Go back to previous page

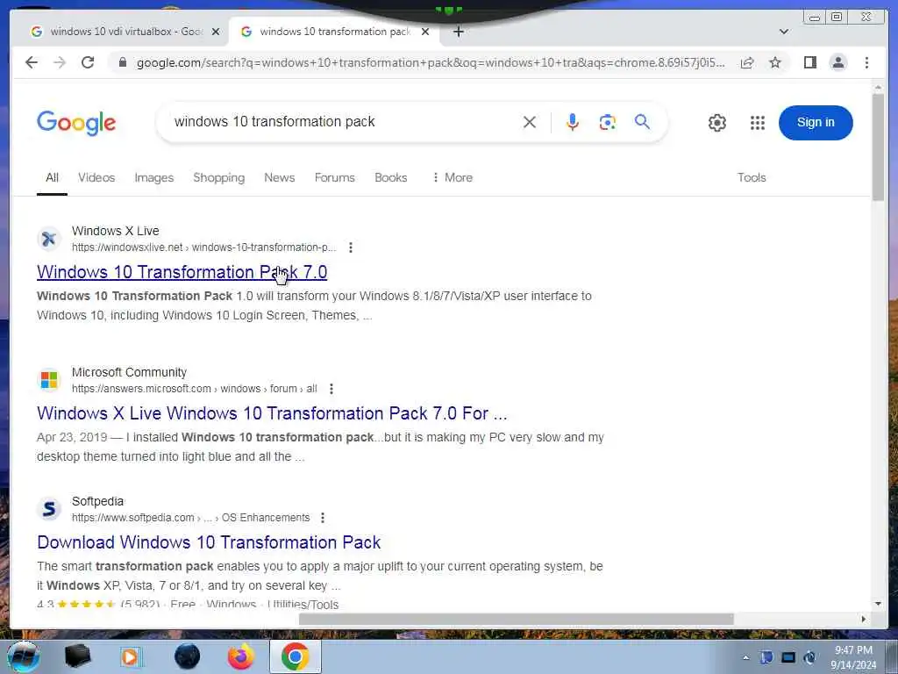32,62
